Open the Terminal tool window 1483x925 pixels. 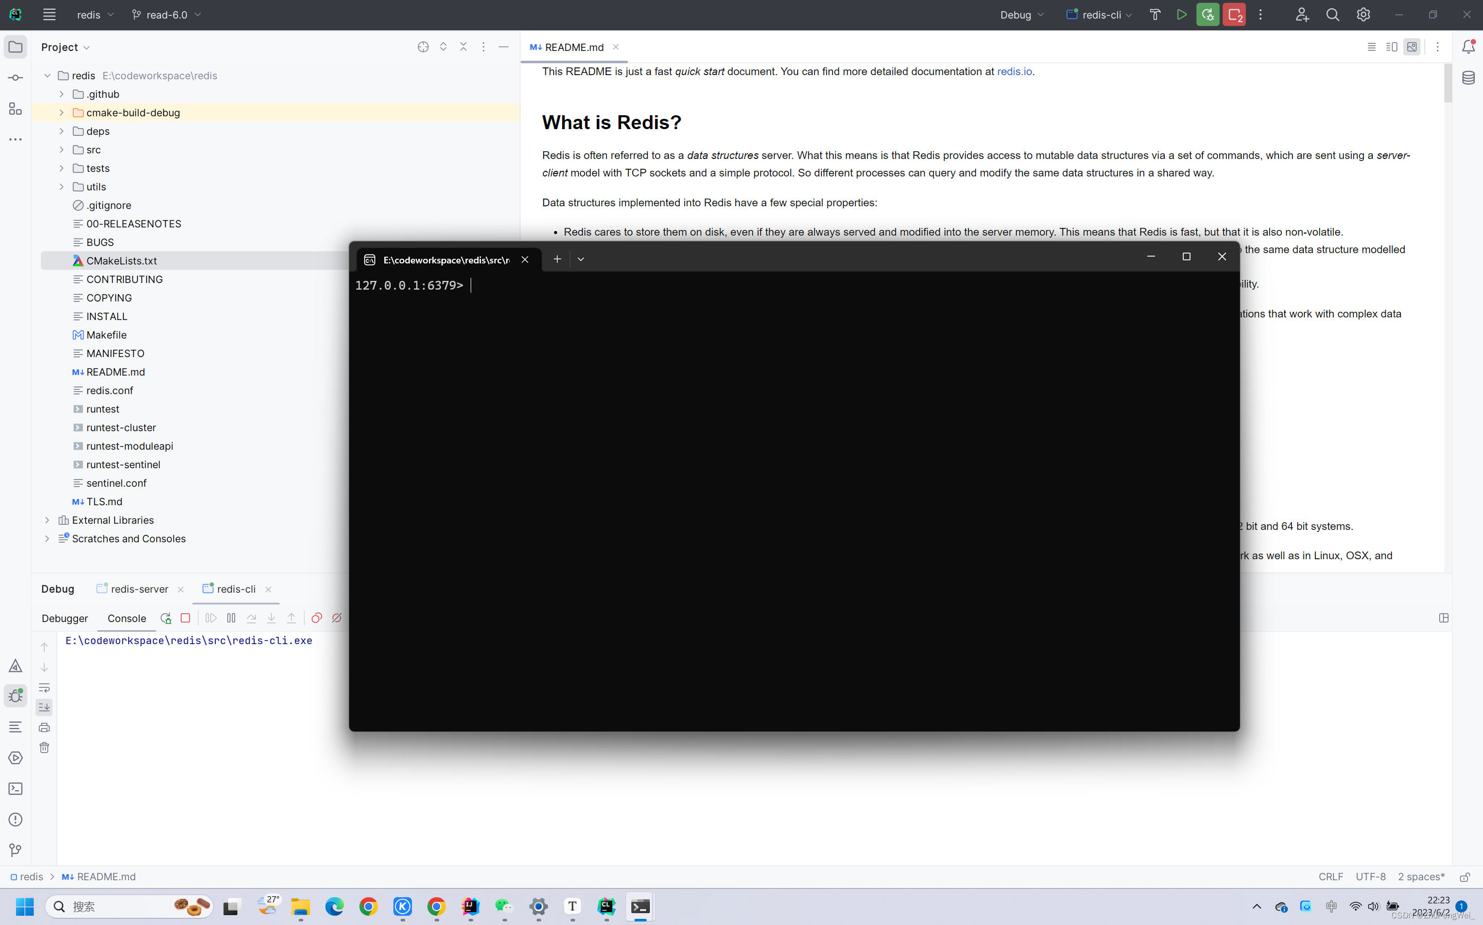point(15,789)
